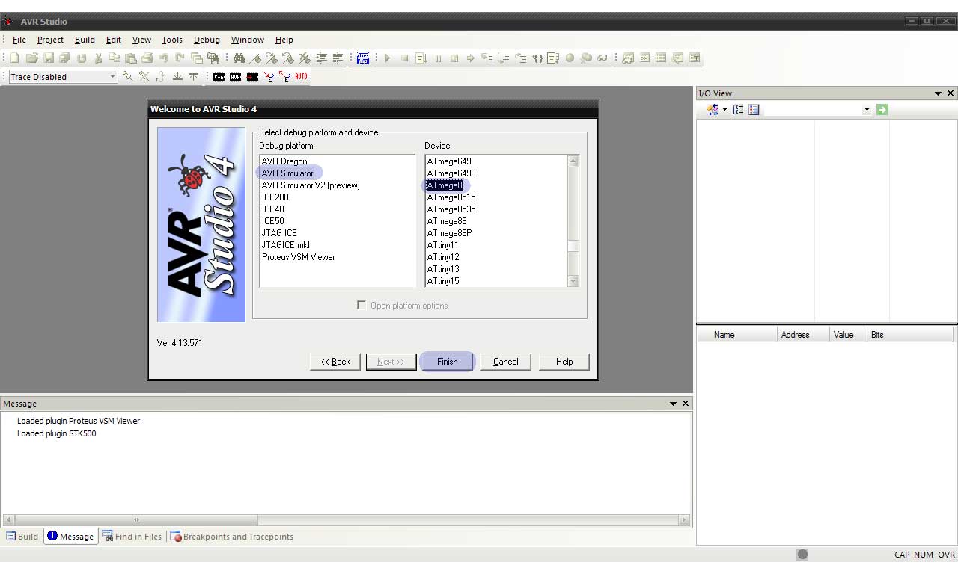Open the Project menu
Screen dimensions: 958x574
coord(50,40)
